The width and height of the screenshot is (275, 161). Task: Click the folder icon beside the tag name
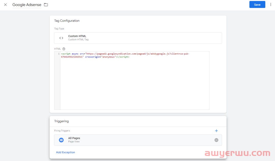tap(46, 5)
